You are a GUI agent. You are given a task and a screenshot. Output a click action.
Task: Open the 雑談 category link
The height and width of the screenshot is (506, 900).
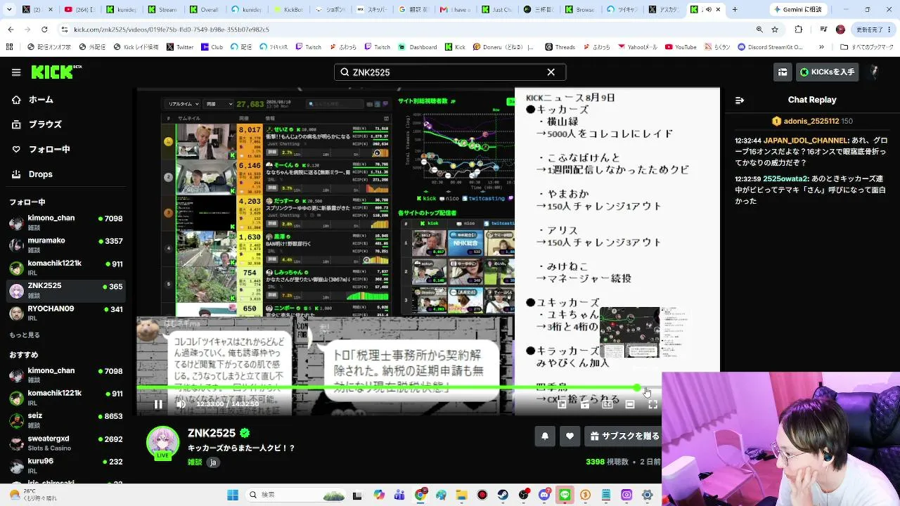pos(195,462)
